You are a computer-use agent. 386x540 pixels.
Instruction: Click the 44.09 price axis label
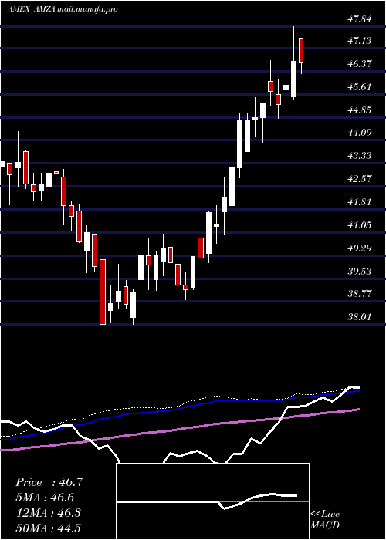point(360,133)
